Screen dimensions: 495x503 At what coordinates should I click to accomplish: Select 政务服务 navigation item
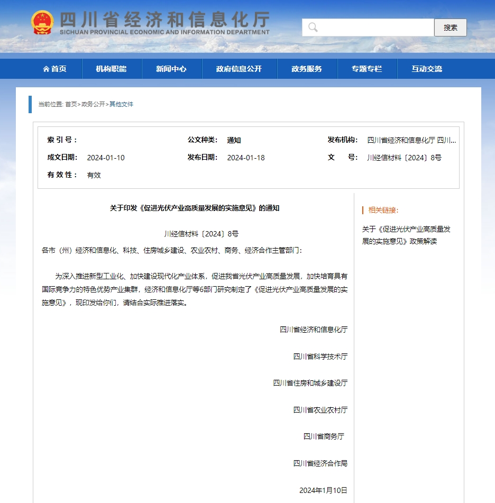tap(307, 69)
